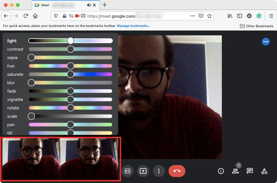The width and height of the screenshot is (277, 183).
Task: Expand the page actions ellipsis in URL bar
Action: tap(193, 16)
